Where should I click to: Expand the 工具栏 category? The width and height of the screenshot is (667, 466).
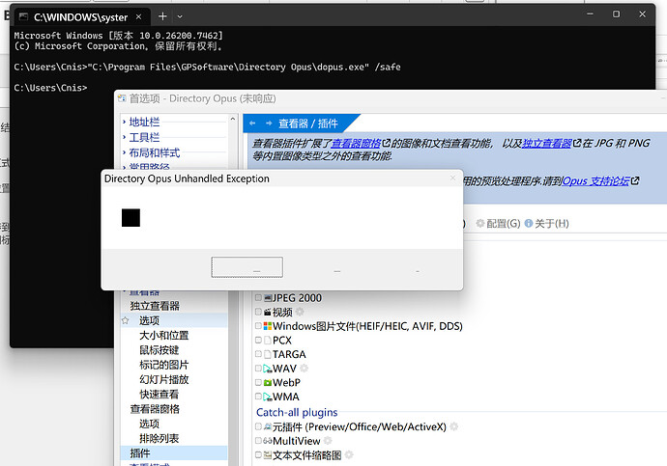[124, 137]
